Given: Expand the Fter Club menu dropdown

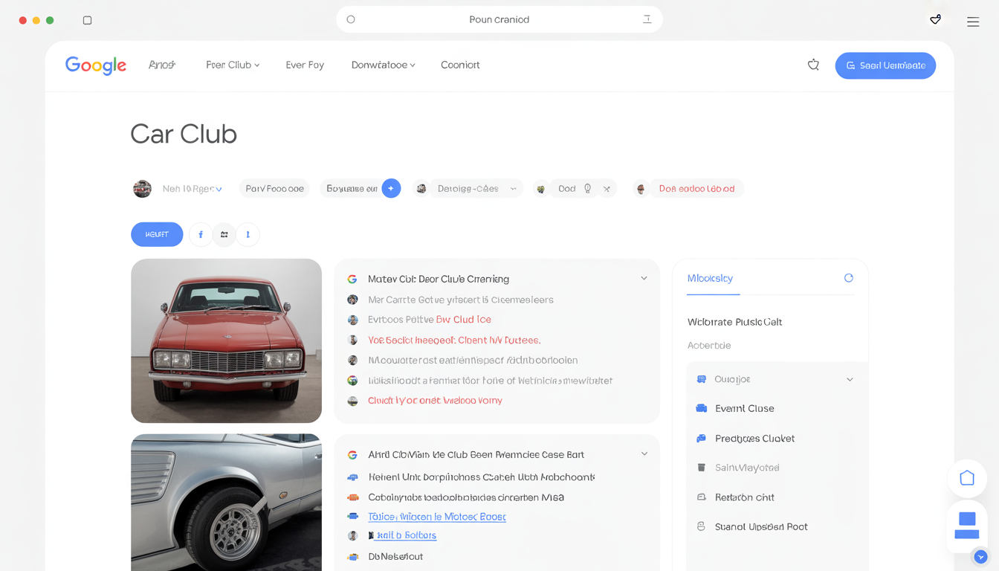Looking at the screenshot, I should pyautogui.click(x=233, y=65).
